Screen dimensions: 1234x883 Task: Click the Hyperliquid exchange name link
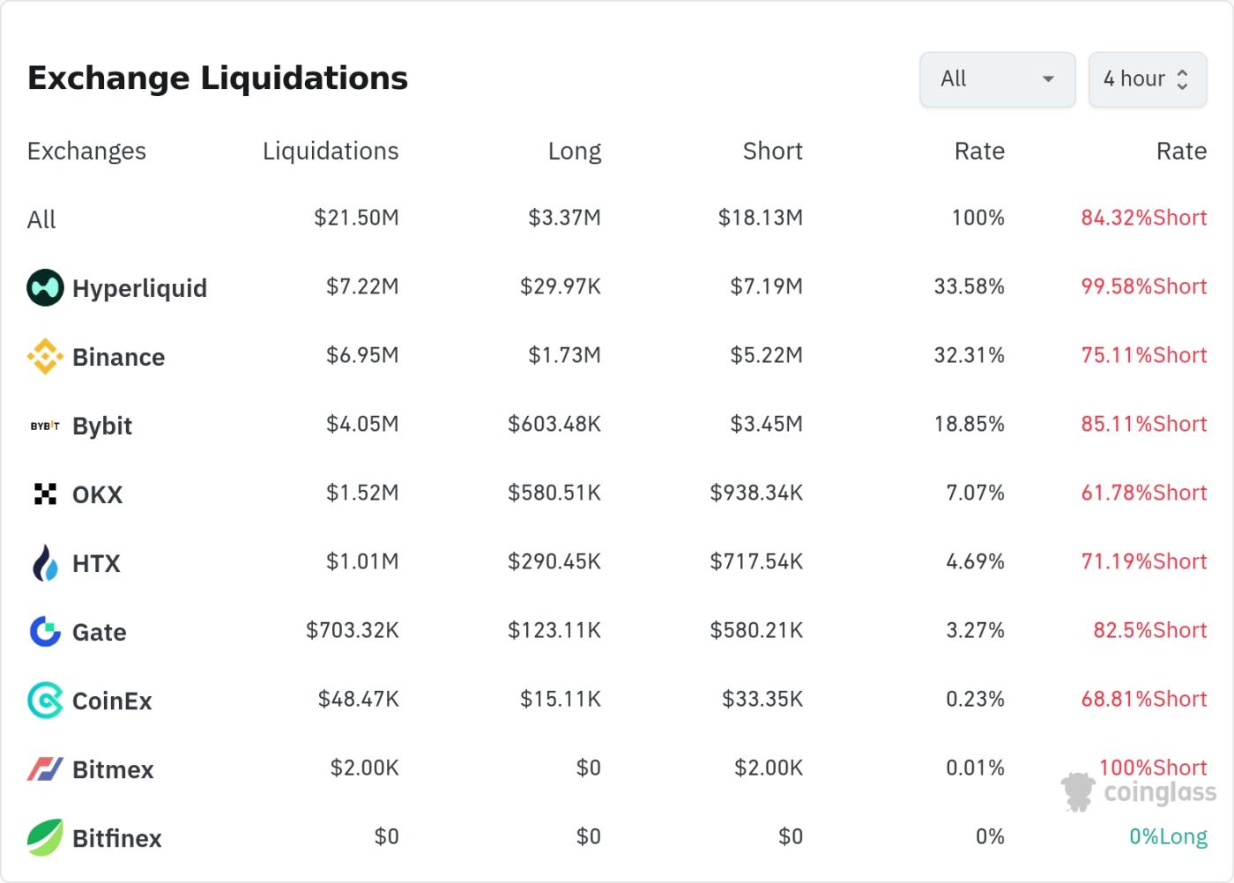pos(141,287)
